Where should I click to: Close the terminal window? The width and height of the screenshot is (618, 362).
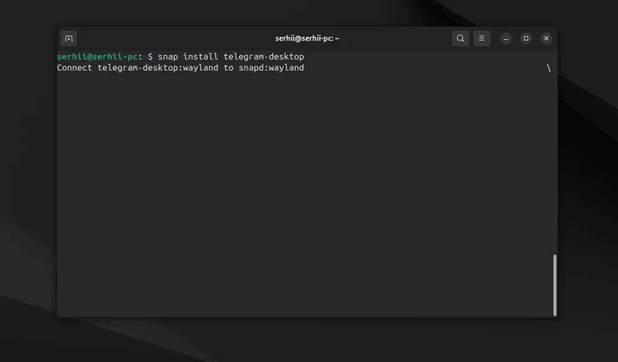[x=546, y=39]
